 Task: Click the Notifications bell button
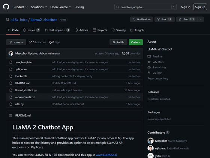[x=142, y=19]
